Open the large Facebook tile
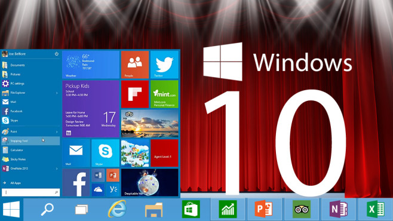Screen dimensions: 393x221 coord(76,182)
